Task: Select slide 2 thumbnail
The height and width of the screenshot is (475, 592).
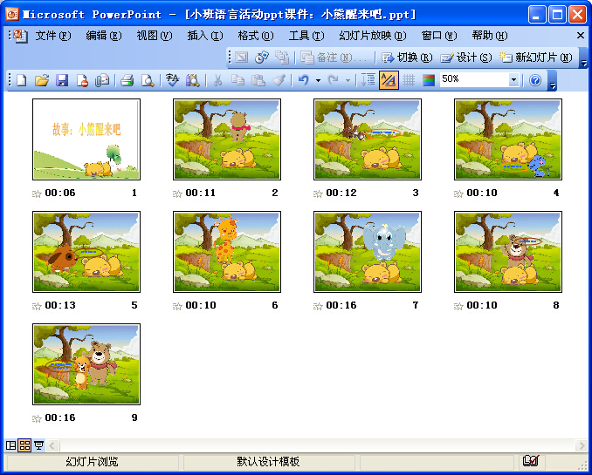Action: tap(227, 139)
